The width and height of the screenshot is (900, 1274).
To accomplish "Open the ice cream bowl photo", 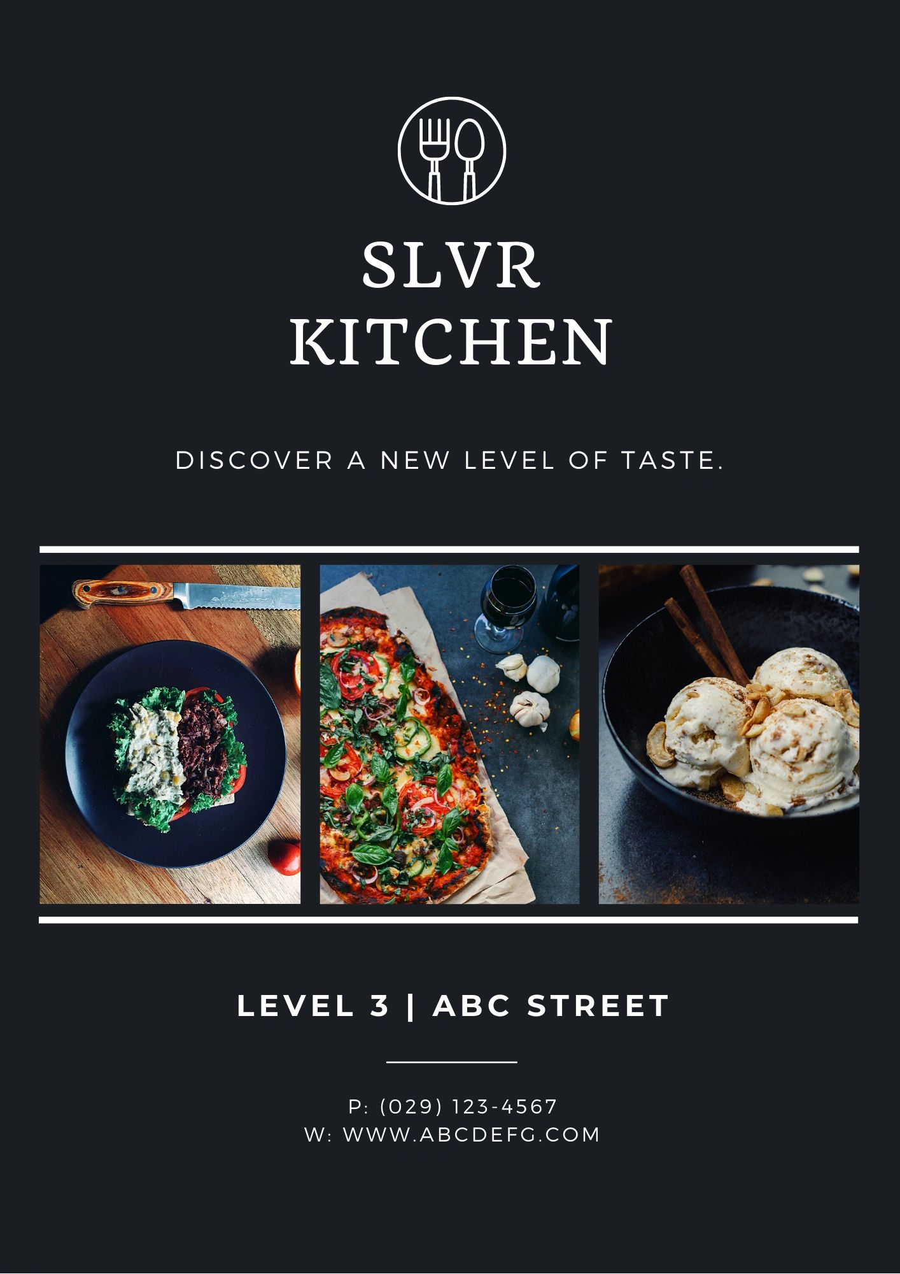I will point(729,734).
